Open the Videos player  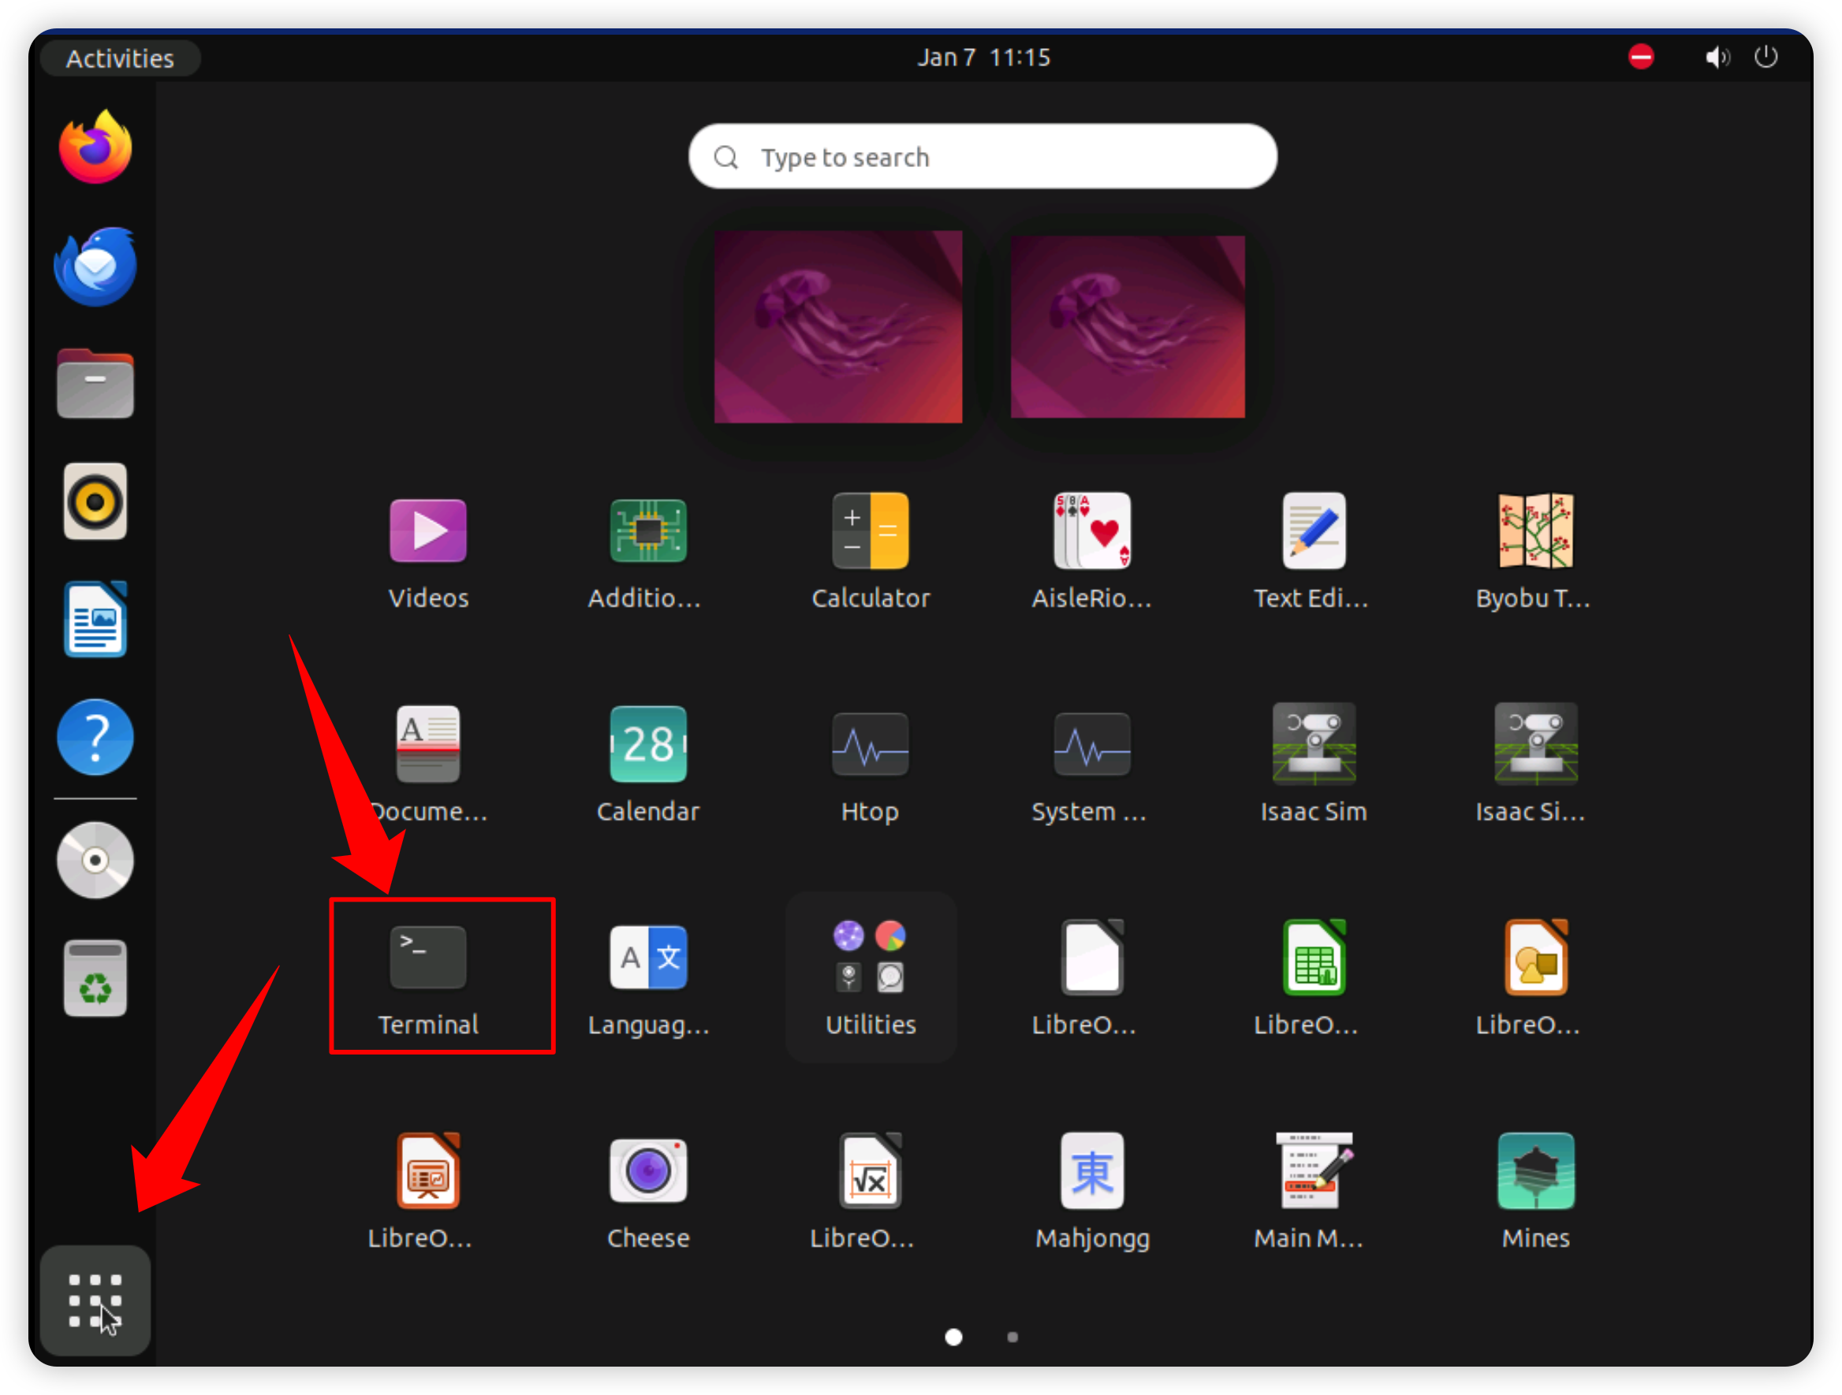coord(428,531)
